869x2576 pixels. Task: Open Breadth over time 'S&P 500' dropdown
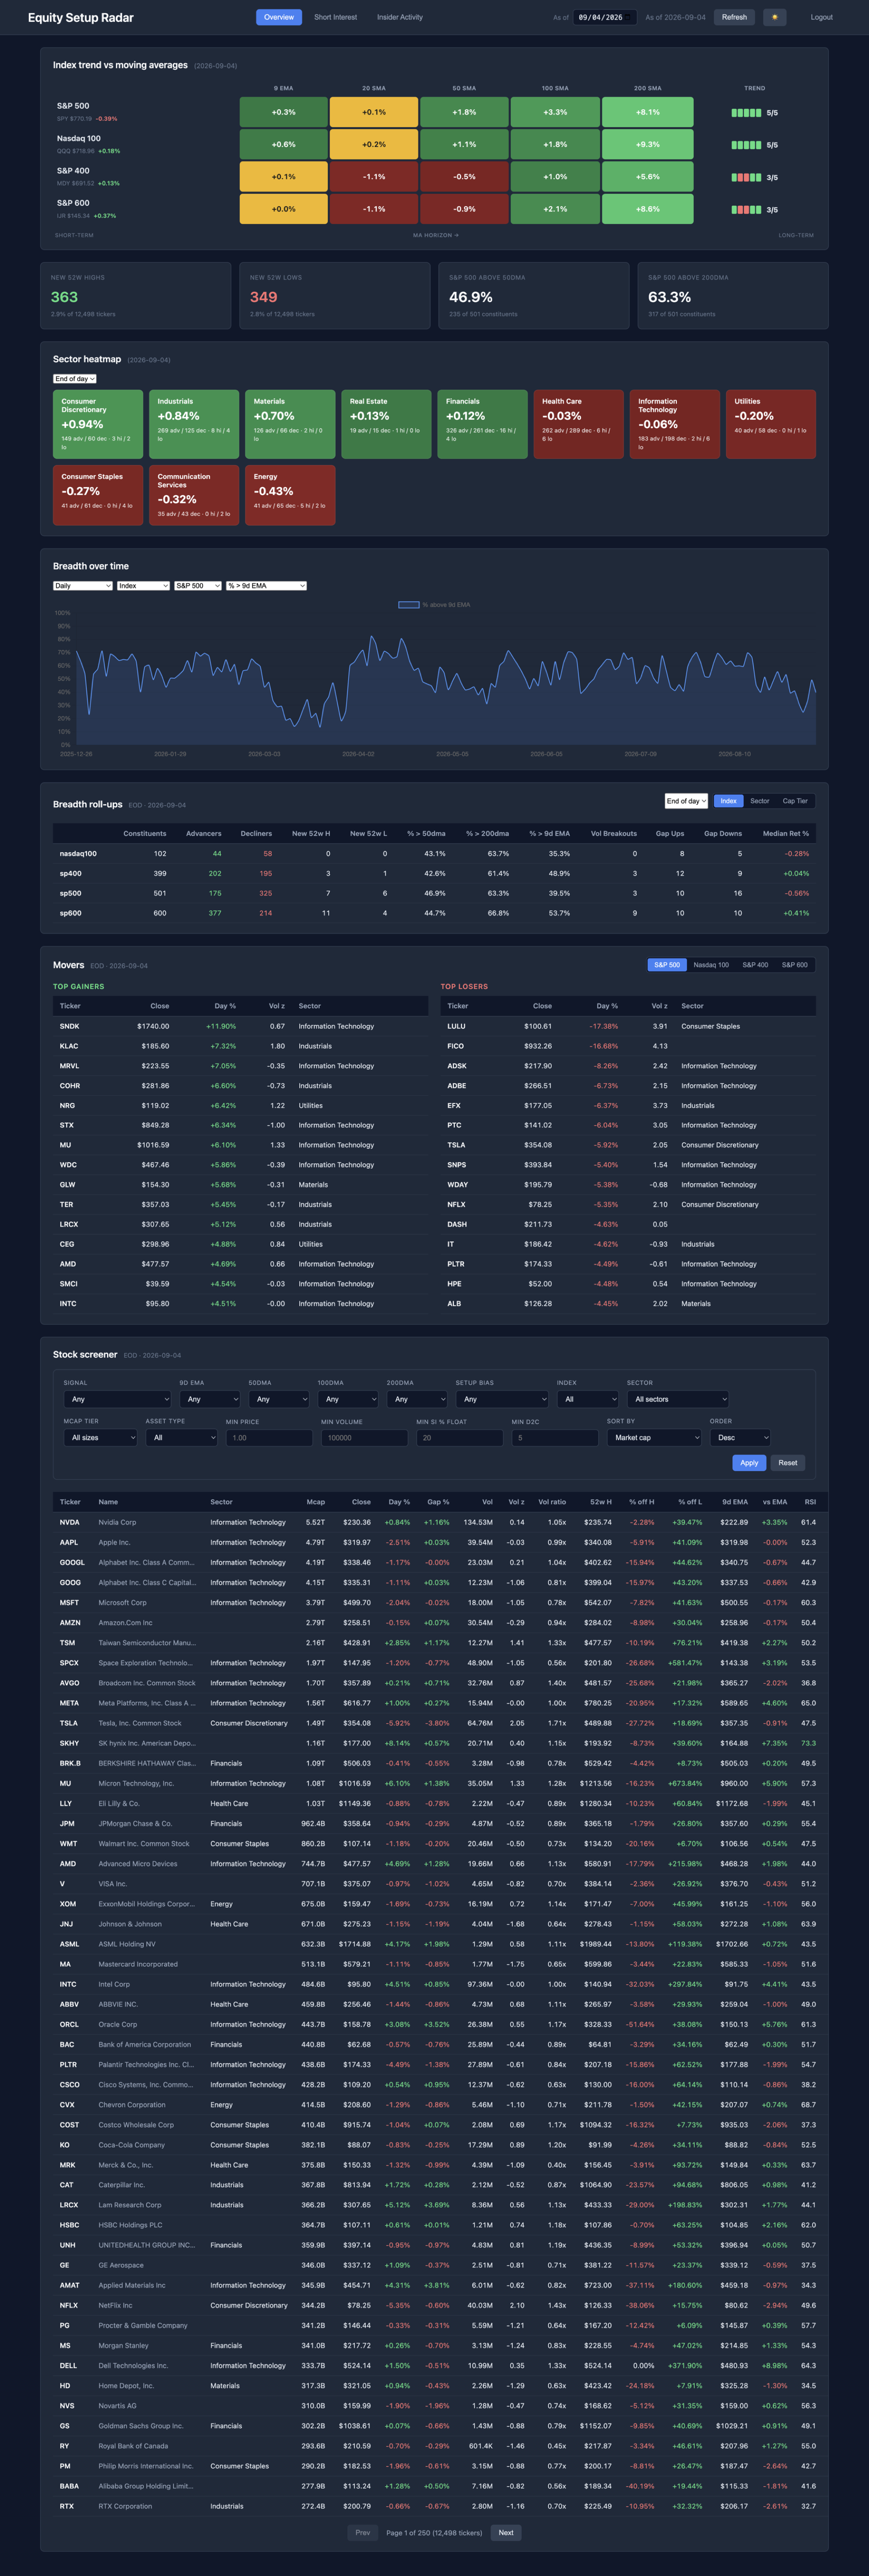[198, 586]
